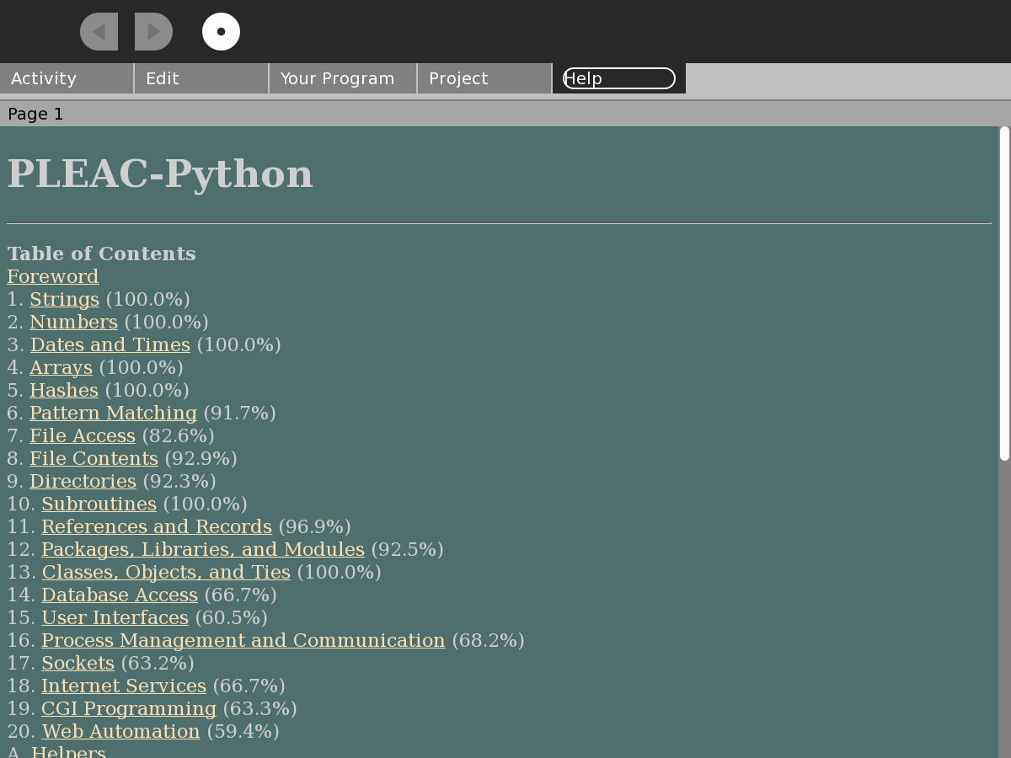The width and height of the screenshot is (1011, 758).
Task: Follow the Subroutines link
Action: click(x=99, y=504)
